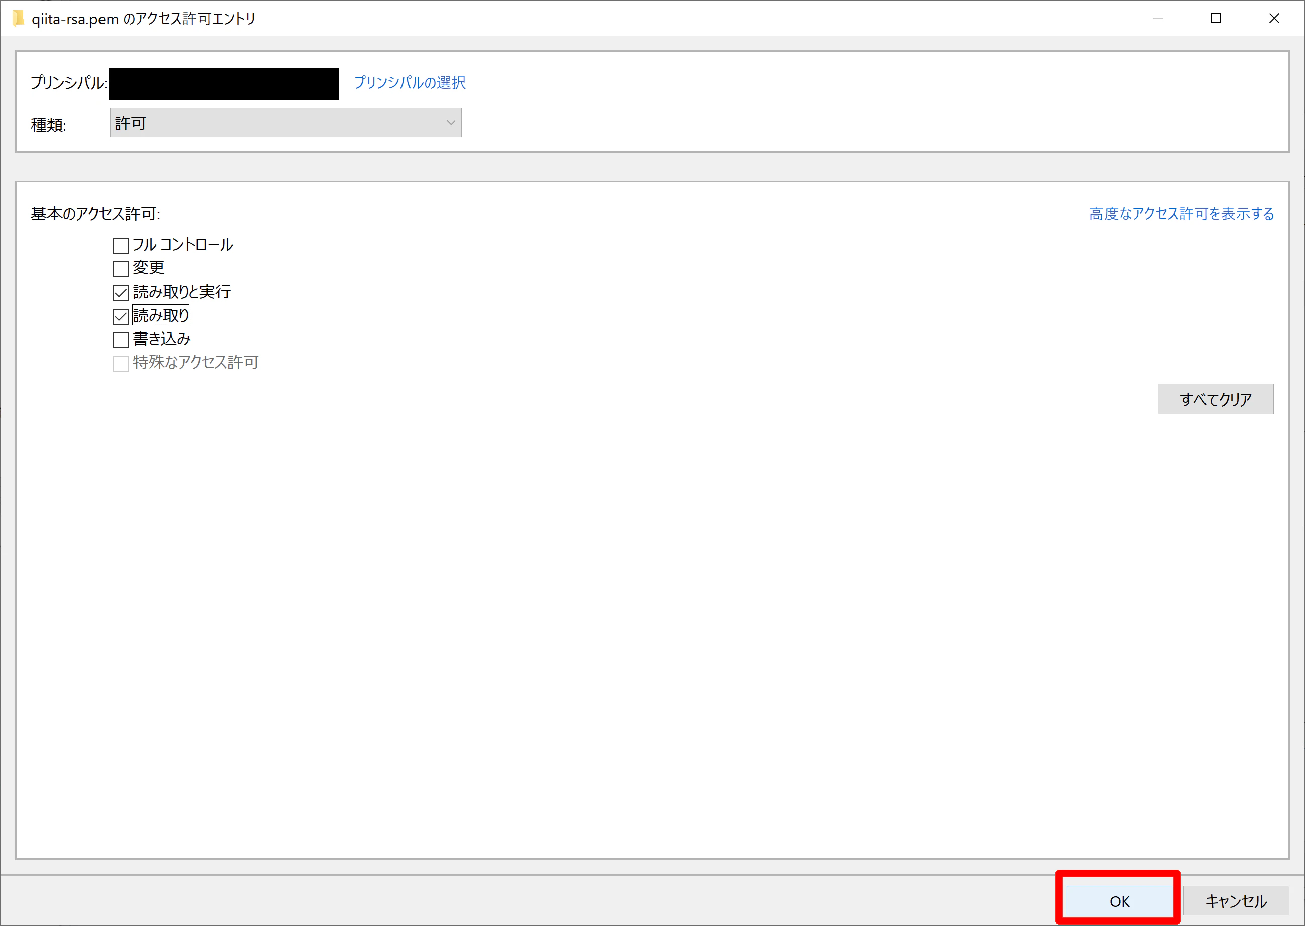Click the すべてクリア button

point(1215,399)
